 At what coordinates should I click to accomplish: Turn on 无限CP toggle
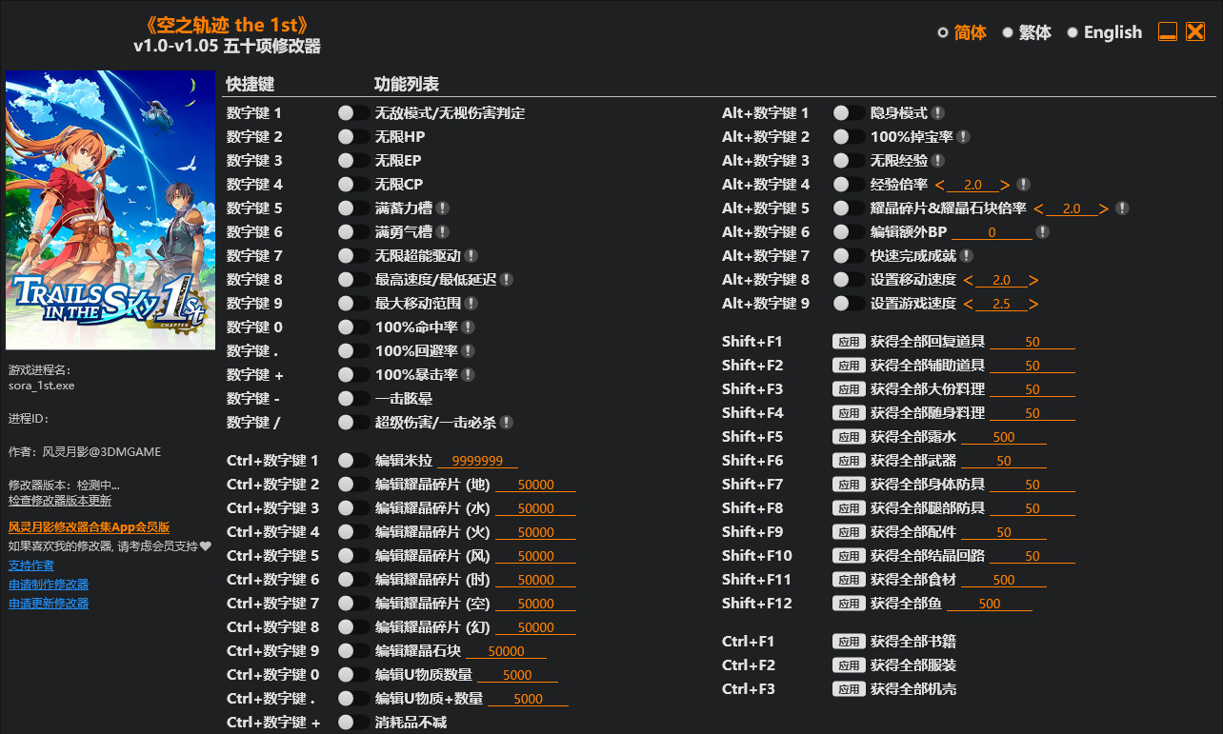[x=353, y=185]
